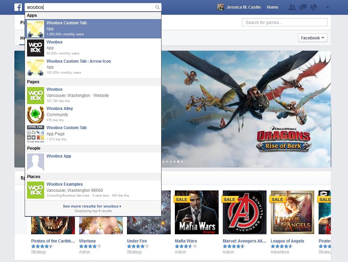The image size is (348, 262).
Task: Click the black Woobox app icon
Action: pos(36,48)
